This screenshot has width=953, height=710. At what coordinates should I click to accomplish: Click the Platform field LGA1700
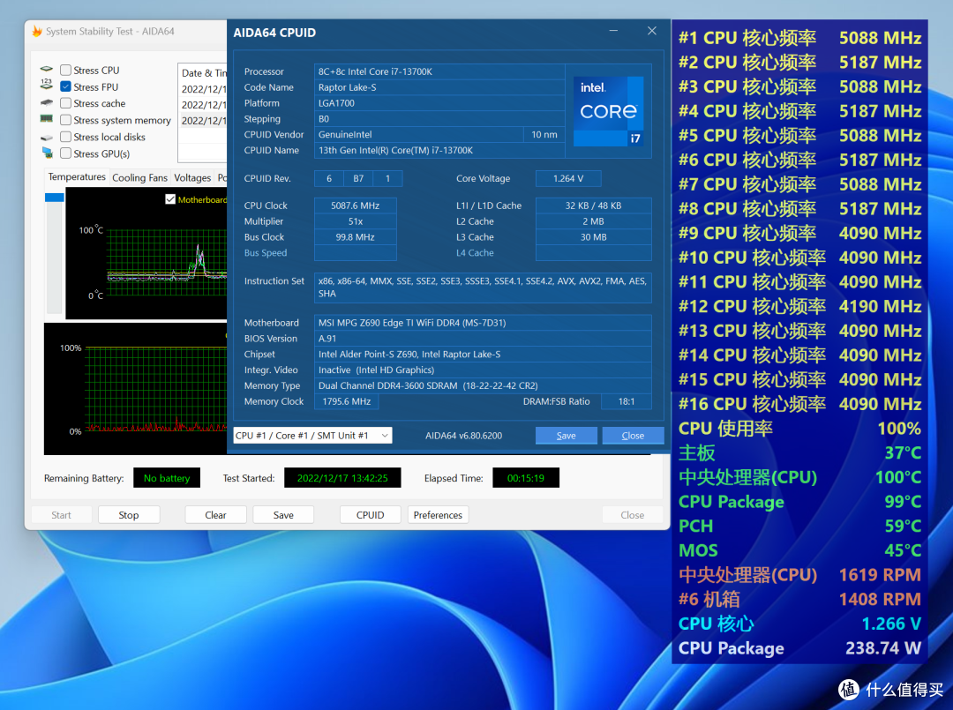(439, 102)
